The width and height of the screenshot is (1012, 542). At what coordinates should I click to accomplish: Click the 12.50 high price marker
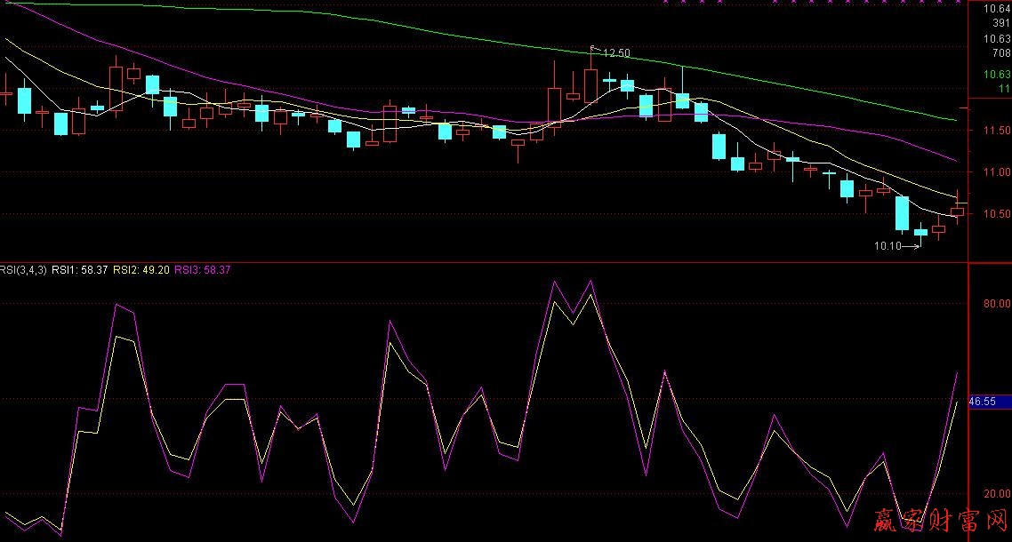[616, 53]
